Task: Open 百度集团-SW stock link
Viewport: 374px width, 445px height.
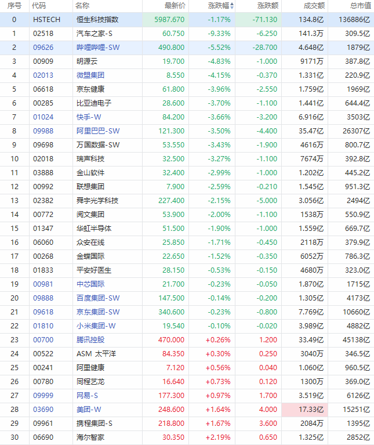Action: pos(98,298)
